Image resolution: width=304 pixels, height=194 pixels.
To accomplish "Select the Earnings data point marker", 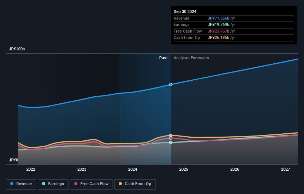I will click(x=171, y=143).
